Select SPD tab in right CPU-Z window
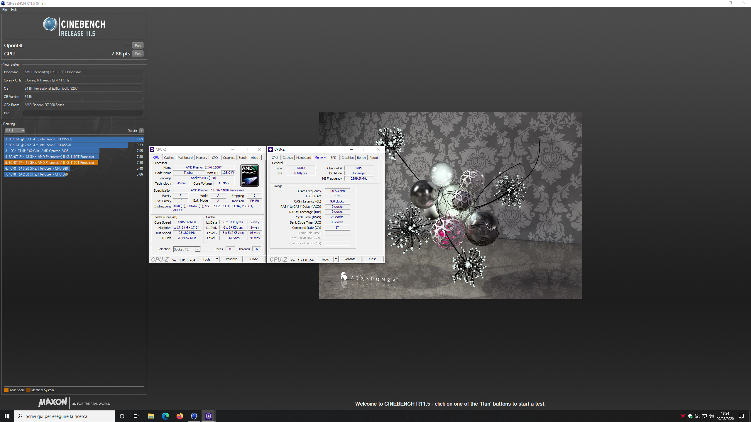The image size is (751, 422). pos(334,158)
